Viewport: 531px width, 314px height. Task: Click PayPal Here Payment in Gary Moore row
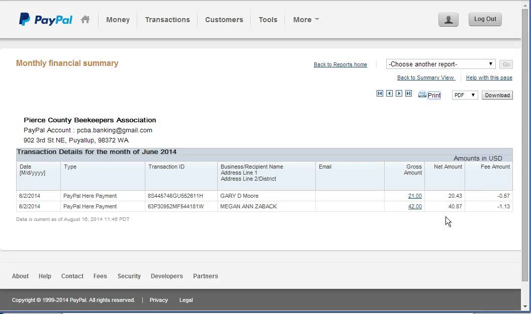click(90, 196)
